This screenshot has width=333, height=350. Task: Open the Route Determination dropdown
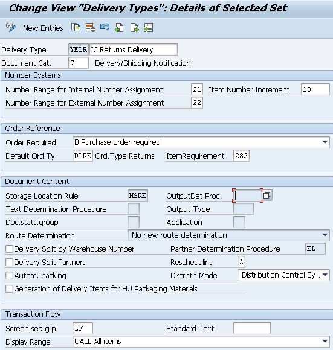point(325,235)
